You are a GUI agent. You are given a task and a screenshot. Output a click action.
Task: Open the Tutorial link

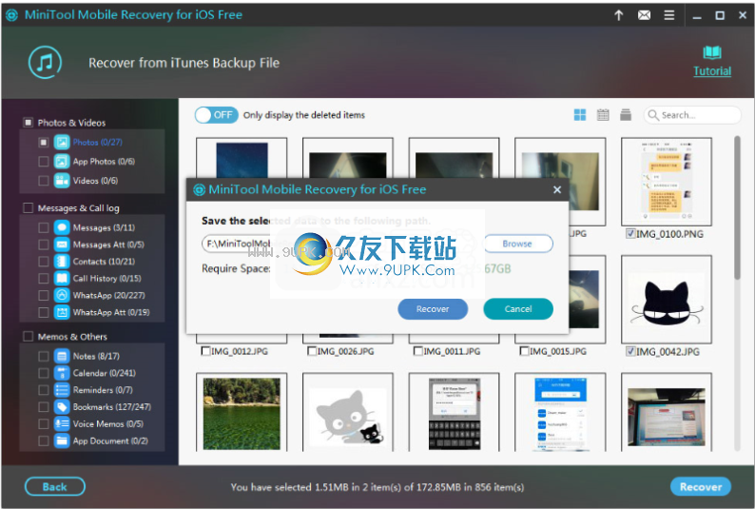point(711,71)
